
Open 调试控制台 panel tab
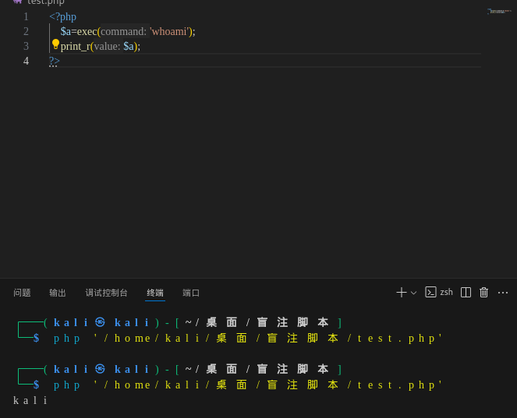point(106,293)
